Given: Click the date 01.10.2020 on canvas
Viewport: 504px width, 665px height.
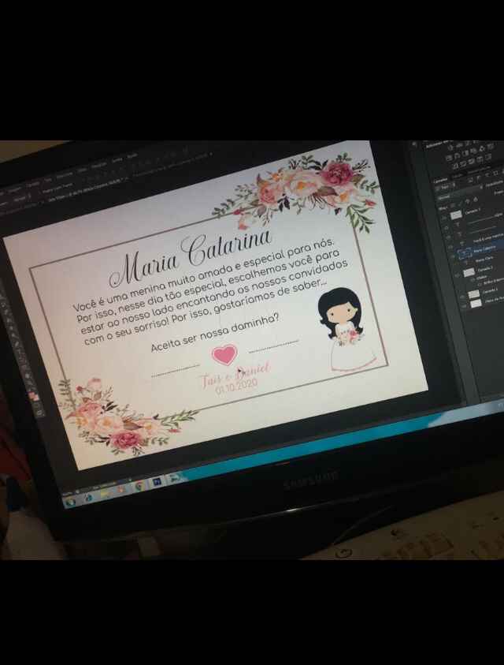Looking at the screenshot, I should [x=236, y=386].
